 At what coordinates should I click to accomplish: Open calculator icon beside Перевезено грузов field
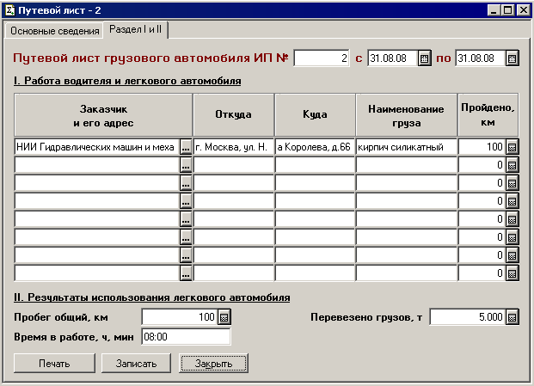(x=513, y=317)
